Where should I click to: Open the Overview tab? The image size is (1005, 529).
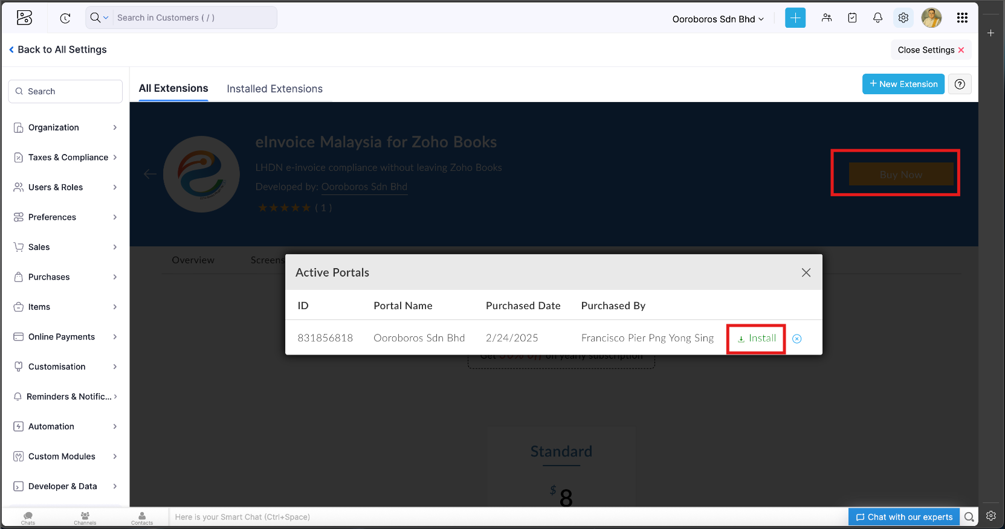[193, 260]
